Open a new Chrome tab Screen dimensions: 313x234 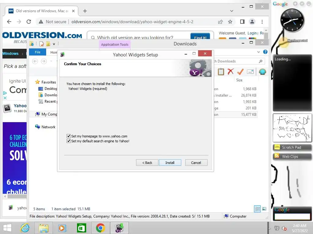(85, 11)
